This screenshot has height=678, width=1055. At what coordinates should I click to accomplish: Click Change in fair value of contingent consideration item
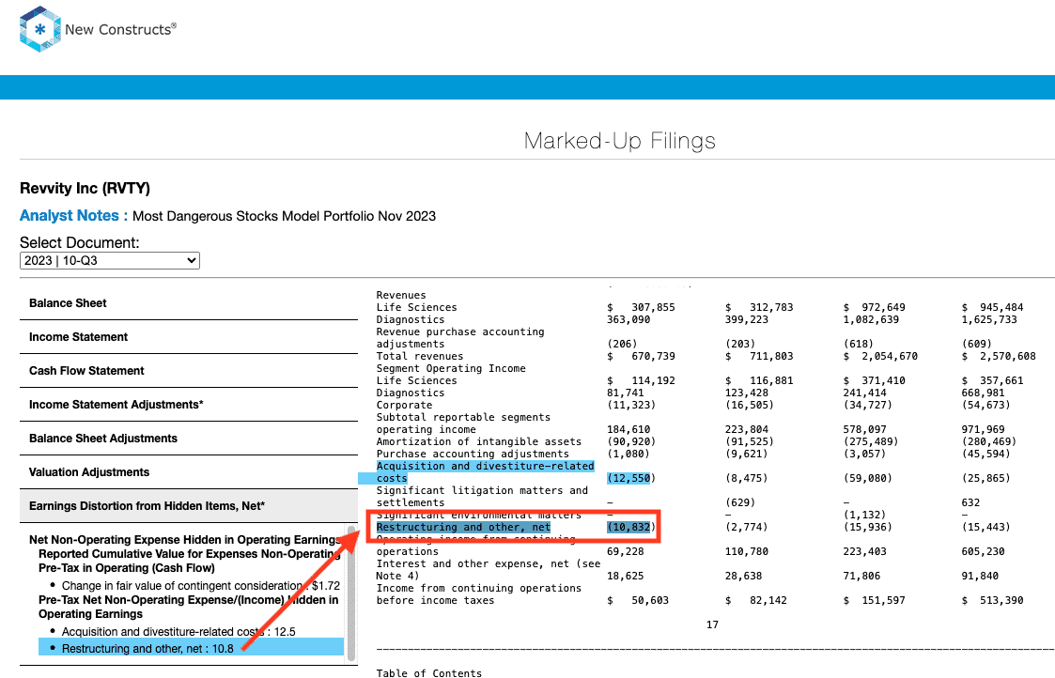(200, 586)
